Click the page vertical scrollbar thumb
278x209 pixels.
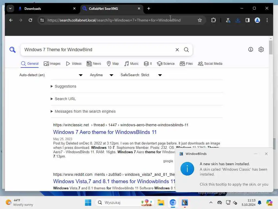pos(271,47)
